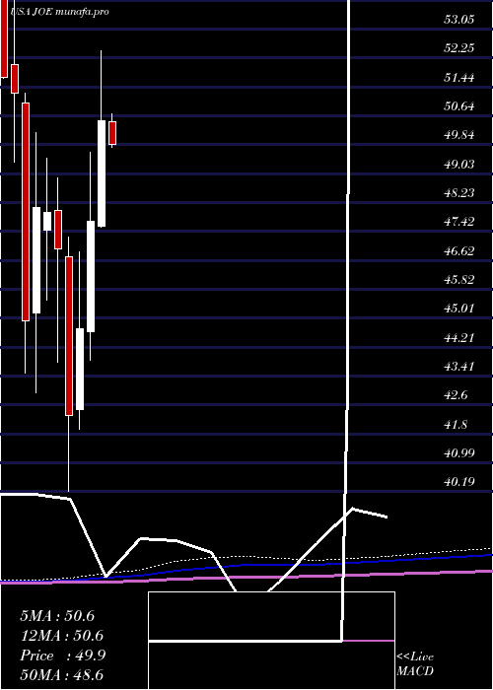Click the last small red candlestick

pyautogui.click(x=112, y=133)
